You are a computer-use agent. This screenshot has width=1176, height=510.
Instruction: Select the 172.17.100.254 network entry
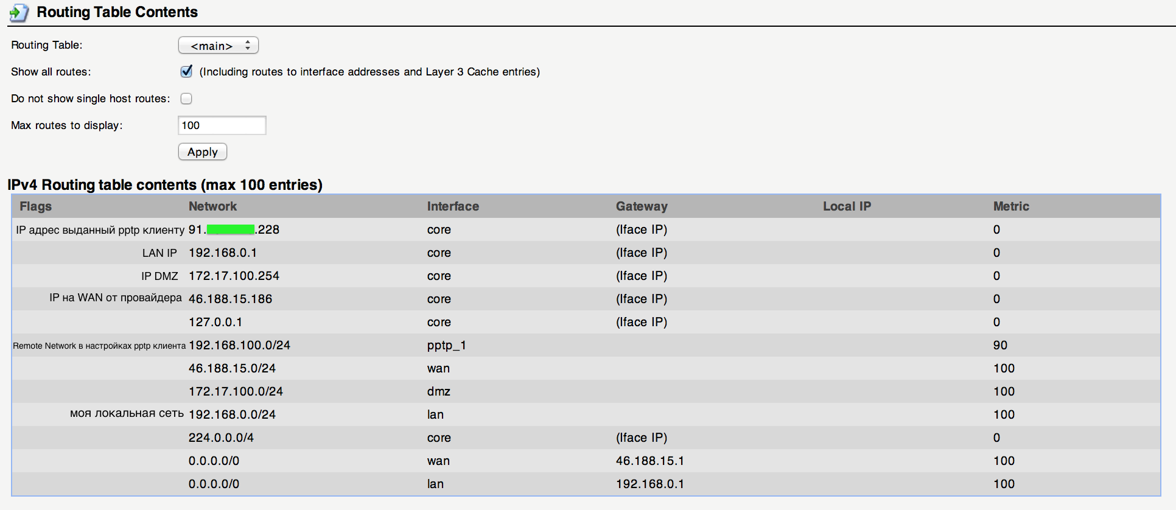click(x=234, y=276)
